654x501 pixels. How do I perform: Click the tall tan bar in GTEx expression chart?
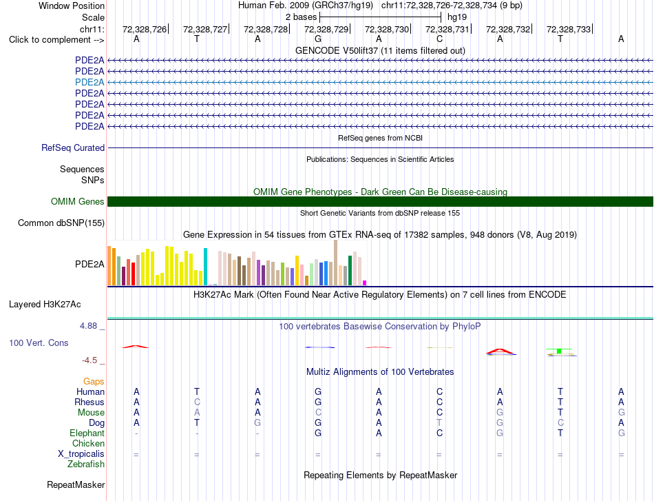coord(336,263)
